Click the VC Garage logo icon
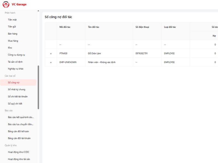The width and height of the screenshot is (218, 163). point(6,4)
